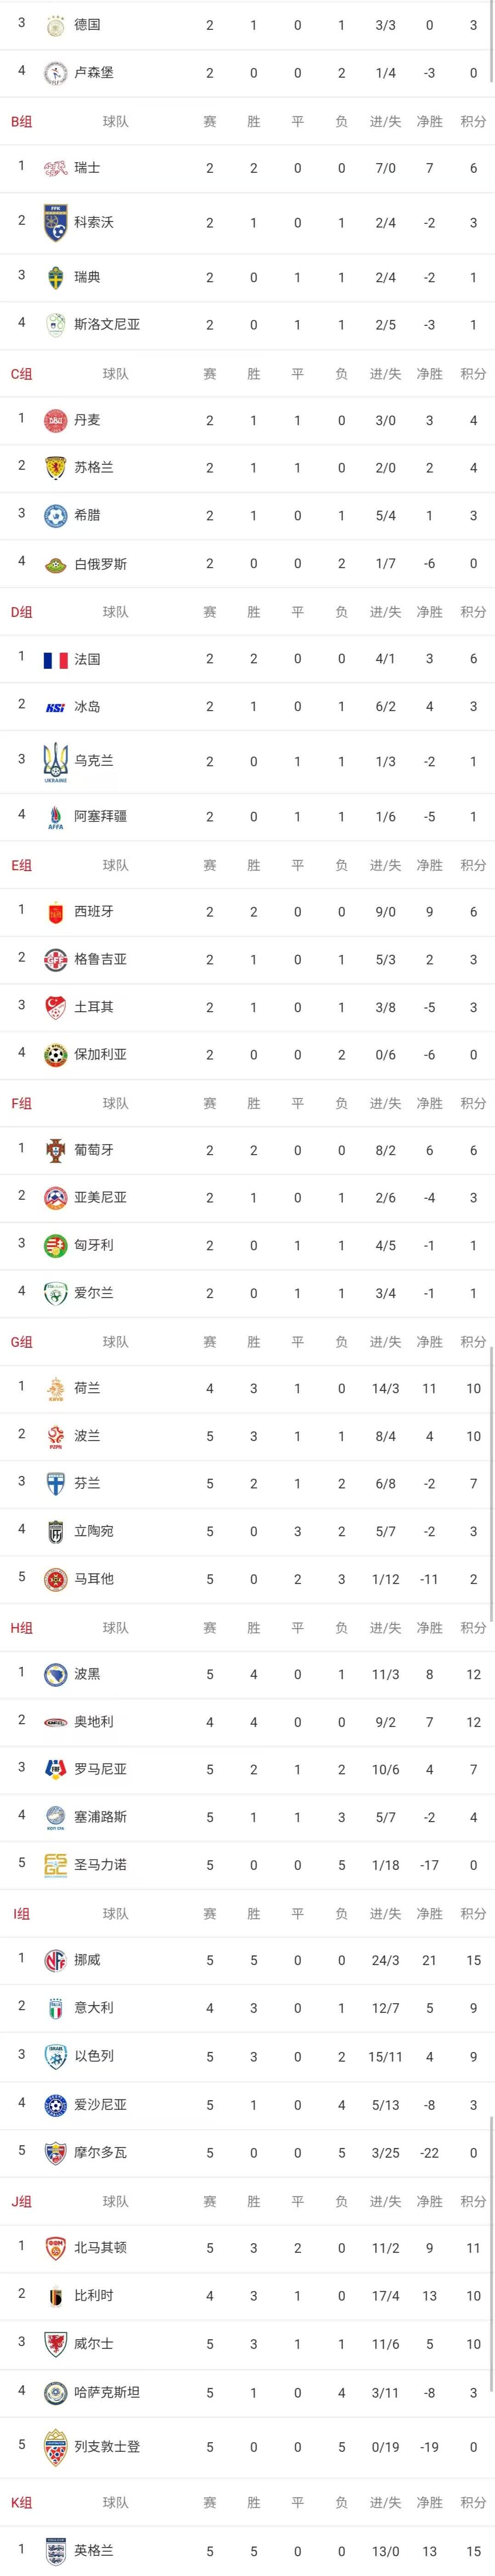Click the Netherlands lion logo
The width and height of the screenshot is (495, 2576).
pyautogui.click(x=56, y=1389)
